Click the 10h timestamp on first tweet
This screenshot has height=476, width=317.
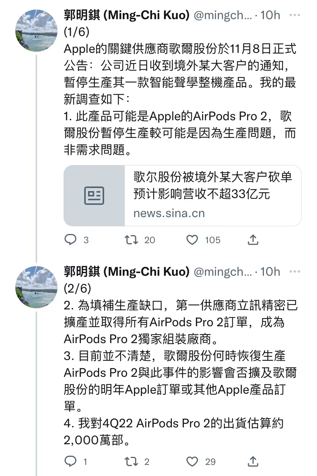tap(270, 15)
